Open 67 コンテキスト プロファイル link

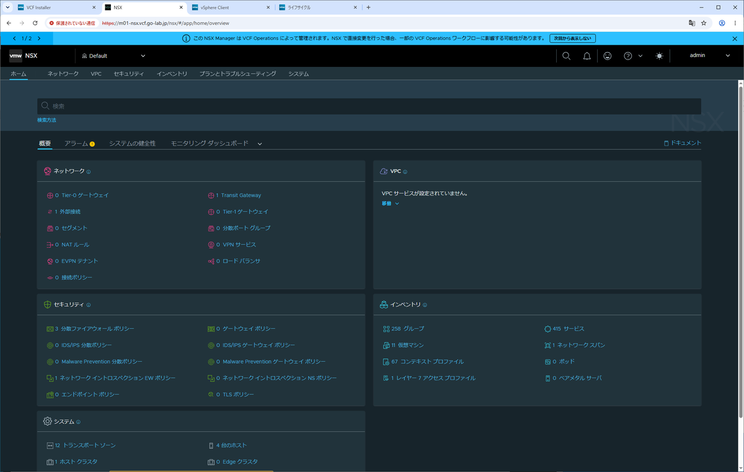pos(427,362)
